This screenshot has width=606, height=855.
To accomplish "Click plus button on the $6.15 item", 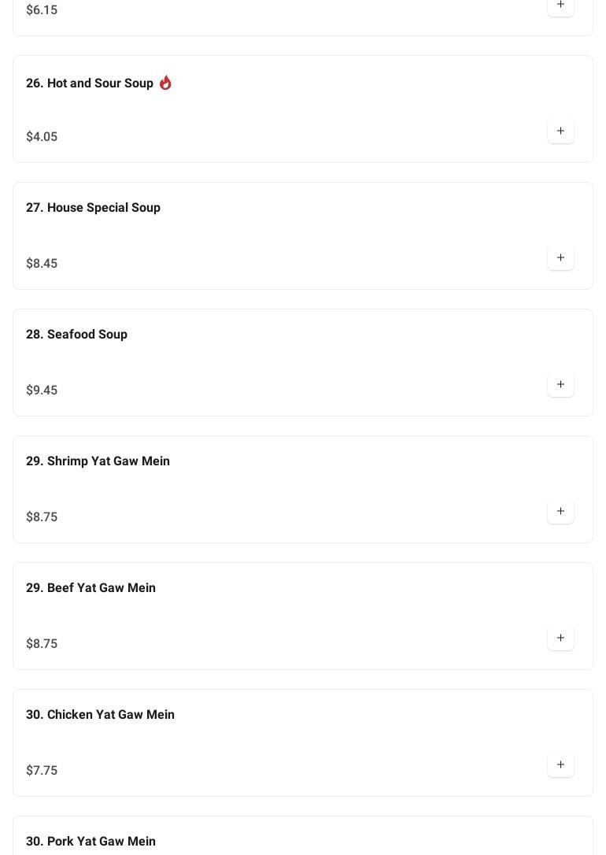I will (x=560, y=6).
